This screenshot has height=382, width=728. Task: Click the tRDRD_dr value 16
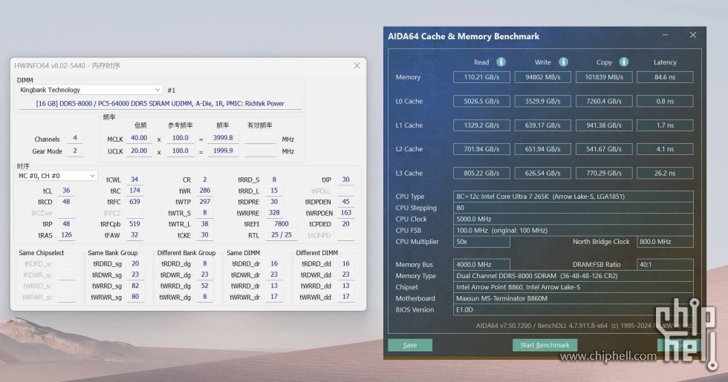point(274,263)
